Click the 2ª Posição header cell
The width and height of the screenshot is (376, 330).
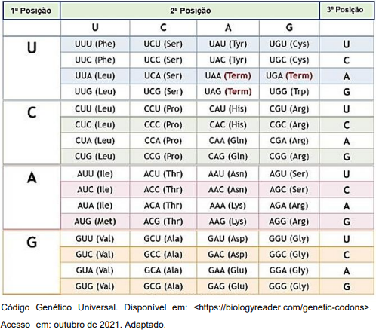[x=190, y=11]
